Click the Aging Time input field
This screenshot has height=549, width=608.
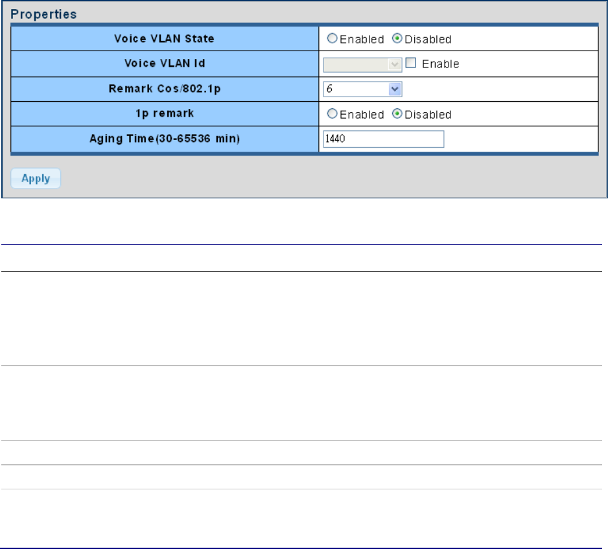pos(384,139)
